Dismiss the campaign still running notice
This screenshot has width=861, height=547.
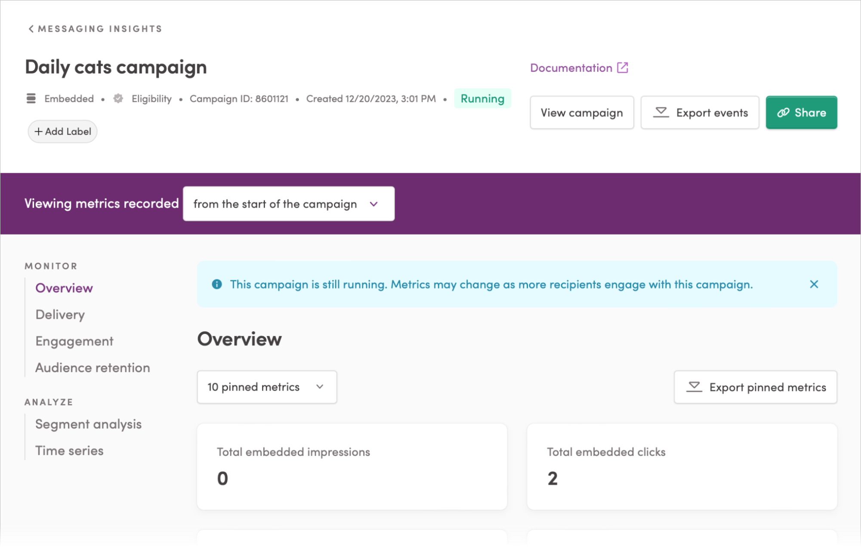tap(814, 284)
